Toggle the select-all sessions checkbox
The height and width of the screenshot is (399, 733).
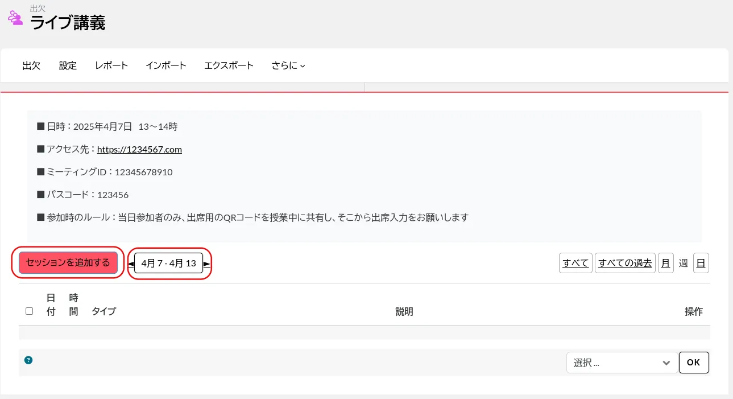point(30,311)
